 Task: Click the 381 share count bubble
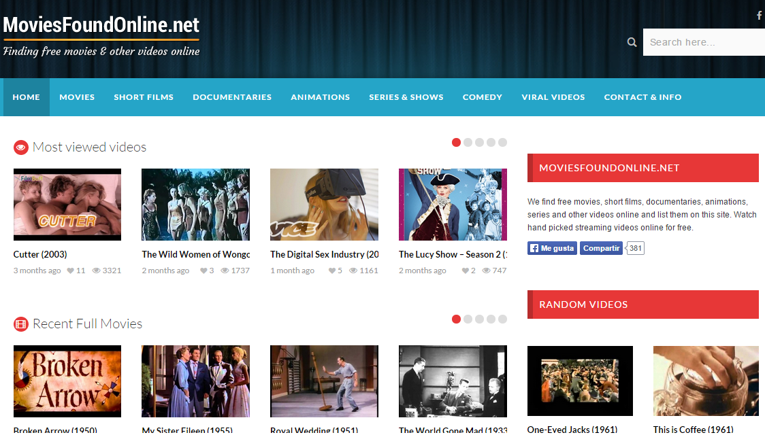[635, 249]
